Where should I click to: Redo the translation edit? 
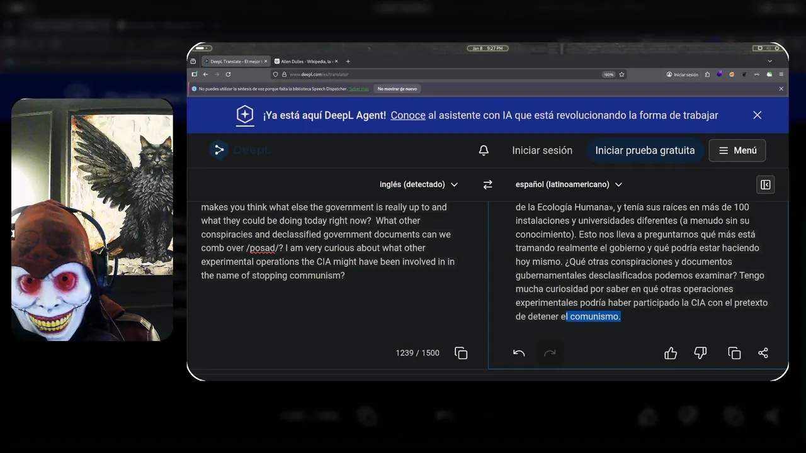pyautogui.click(x=550, y=353)
